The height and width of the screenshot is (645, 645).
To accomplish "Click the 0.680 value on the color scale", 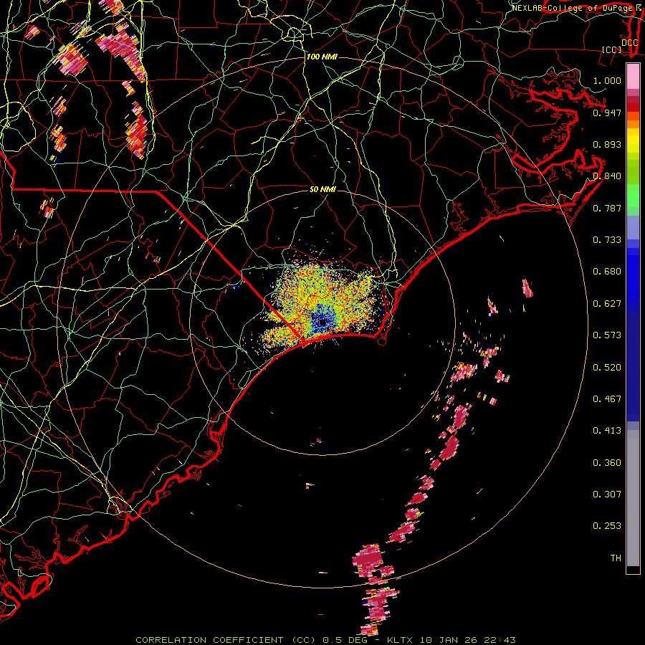I will (607, 272).
